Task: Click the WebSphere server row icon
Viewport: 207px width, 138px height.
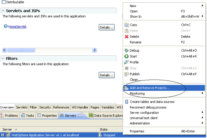Action: [8, 135]
